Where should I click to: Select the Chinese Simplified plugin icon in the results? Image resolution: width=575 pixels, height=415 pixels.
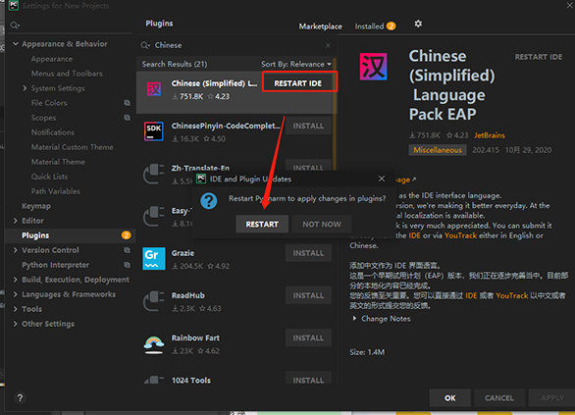coord(154,89)
